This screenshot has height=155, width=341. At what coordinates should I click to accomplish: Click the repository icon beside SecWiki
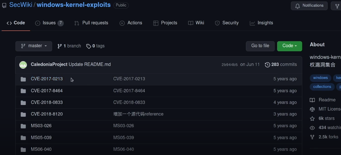tap(4, 6)
